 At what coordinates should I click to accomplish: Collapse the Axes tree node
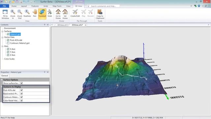coord(2,46)
